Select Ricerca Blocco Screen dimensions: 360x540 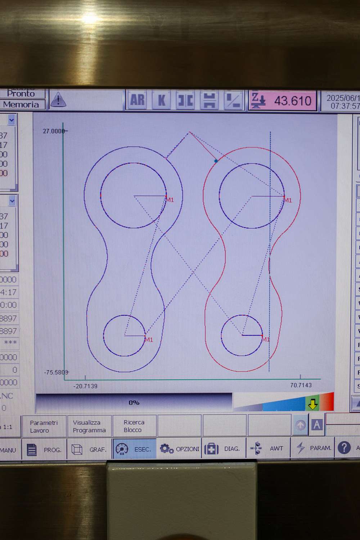tap(134, 426)
